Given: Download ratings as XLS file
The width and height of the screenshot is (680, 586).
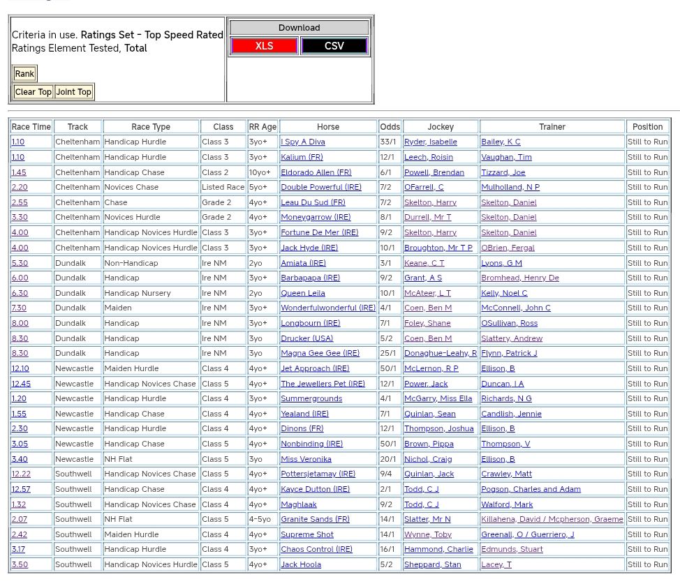Looking at the screenshot, I should [x=264, y=46].
